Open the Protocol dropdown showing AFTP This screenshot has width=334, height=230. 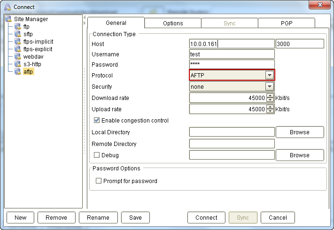coord(269,75)
